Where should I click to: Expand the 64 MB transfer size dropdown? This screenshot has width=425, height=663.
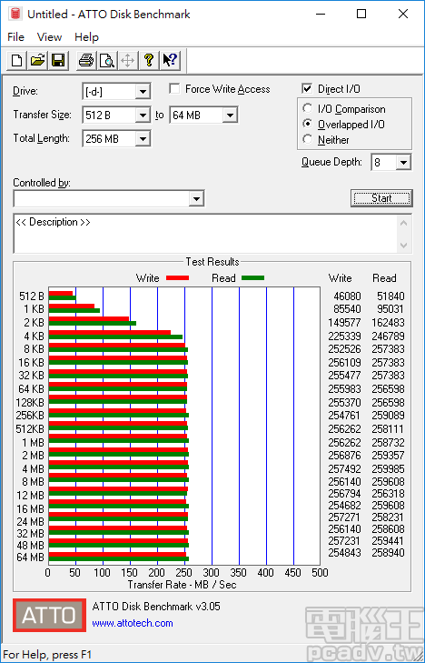(230, 115)
